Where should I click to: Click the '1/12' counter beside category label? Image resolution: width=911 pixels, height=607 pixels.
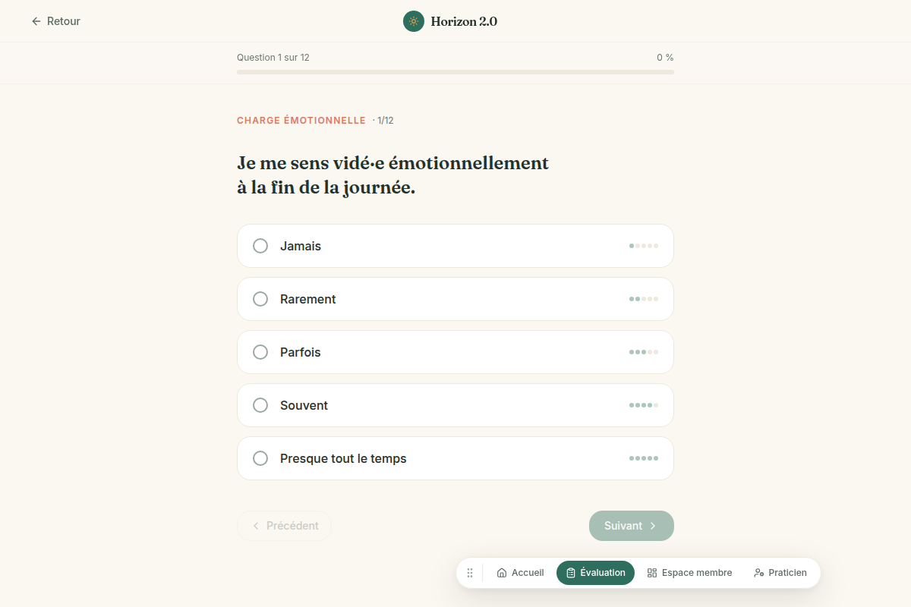(x=383, y=121)
